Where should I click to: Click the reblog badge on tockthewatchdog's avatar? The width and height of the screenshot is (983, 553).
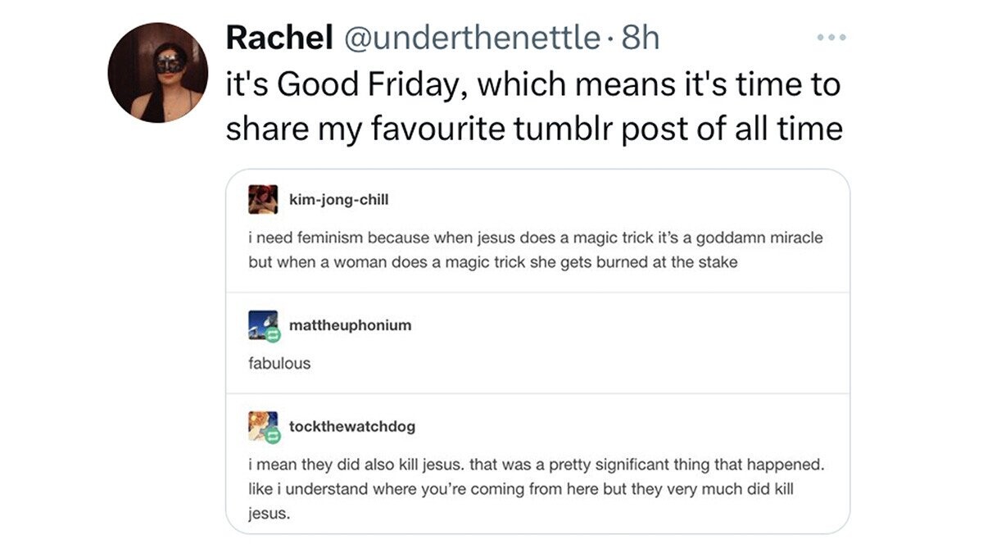[274, 435]
